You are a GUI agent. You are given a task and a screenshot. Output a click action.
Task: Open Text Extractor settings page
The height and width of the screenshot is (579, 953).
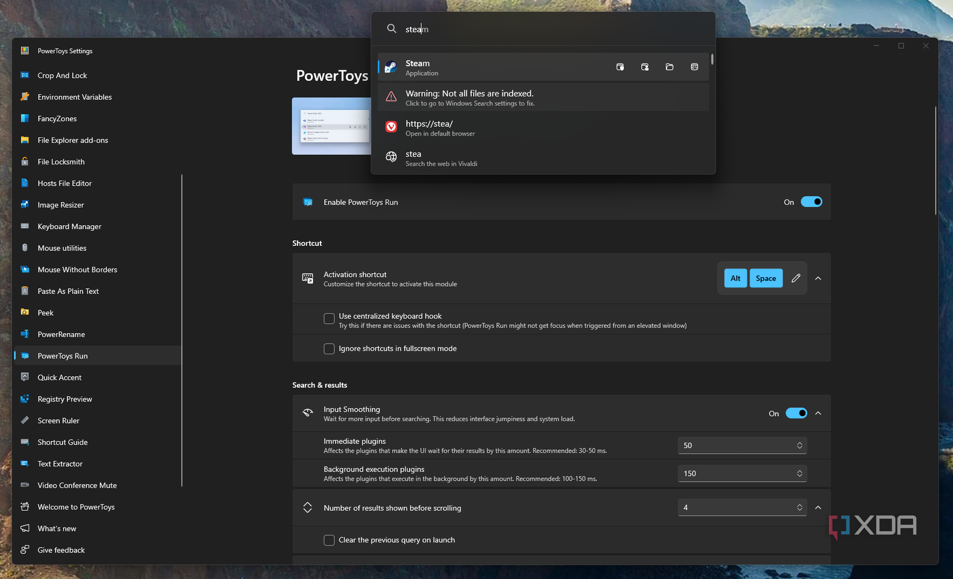pos(97,464)
